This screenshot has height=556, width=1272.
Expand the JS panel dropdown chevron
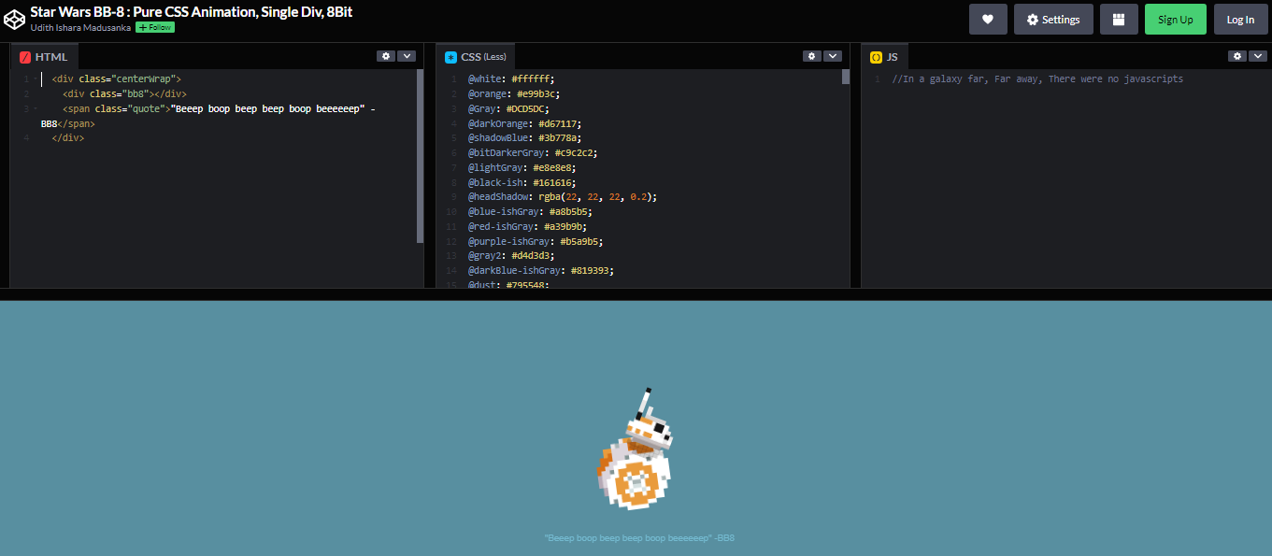[1257, 55]
